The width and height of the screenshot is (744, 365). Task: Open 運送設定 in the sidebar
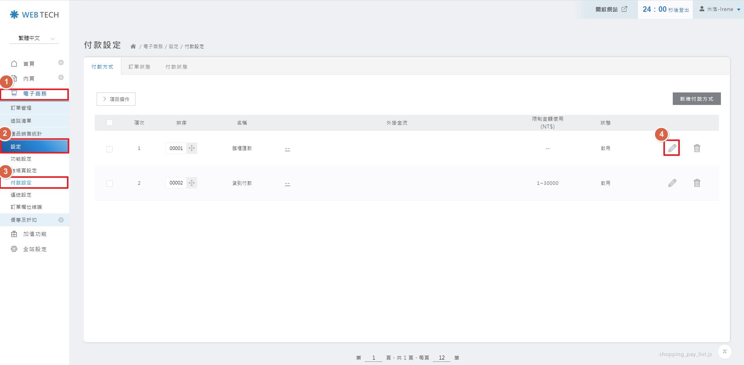click(21, 195)
